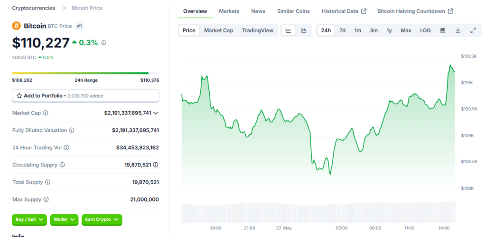
Task: Expand Market Cap value chevron
Action: tap(156, 113)
